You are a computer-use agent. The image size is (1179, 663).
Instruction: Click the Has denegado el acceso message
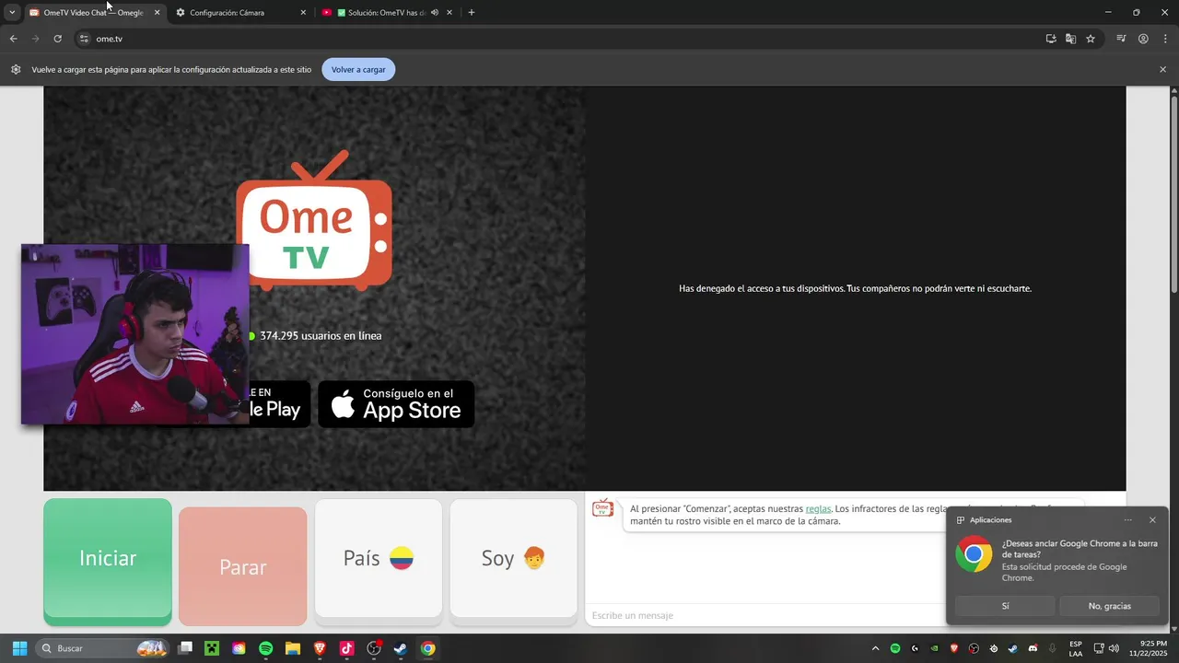[855, 288]
